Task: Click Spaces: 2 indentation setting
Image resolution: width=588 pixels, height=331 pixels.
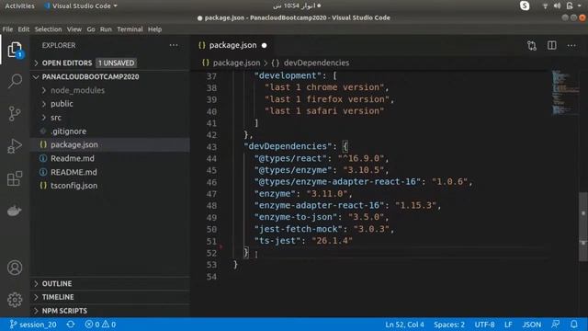Action: 449,325
